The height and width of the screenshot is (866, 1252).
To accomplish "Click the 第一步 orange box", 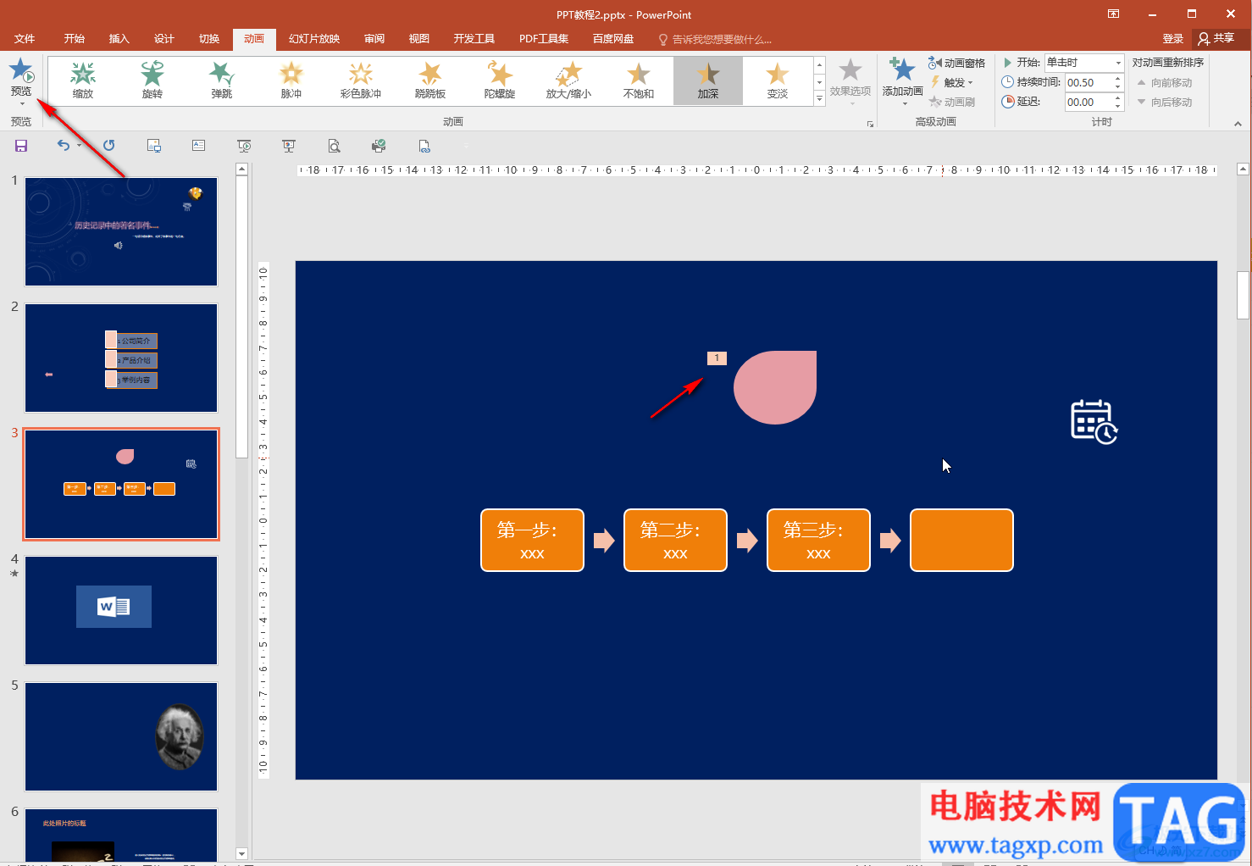I will pyautogui.click(x=532, y=541).
